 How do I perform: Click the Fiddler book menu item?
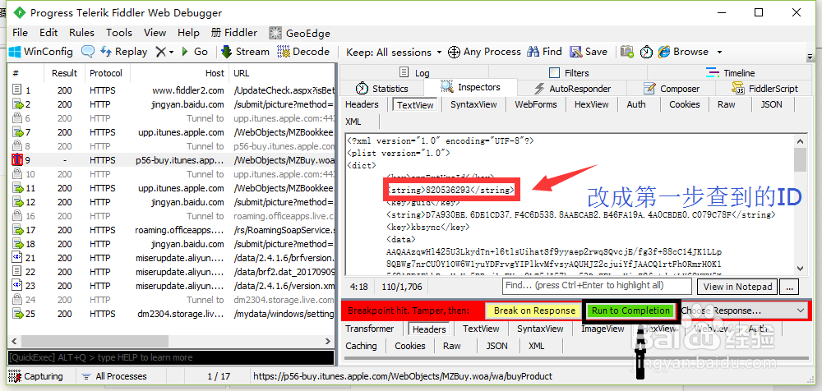point(233,33)
